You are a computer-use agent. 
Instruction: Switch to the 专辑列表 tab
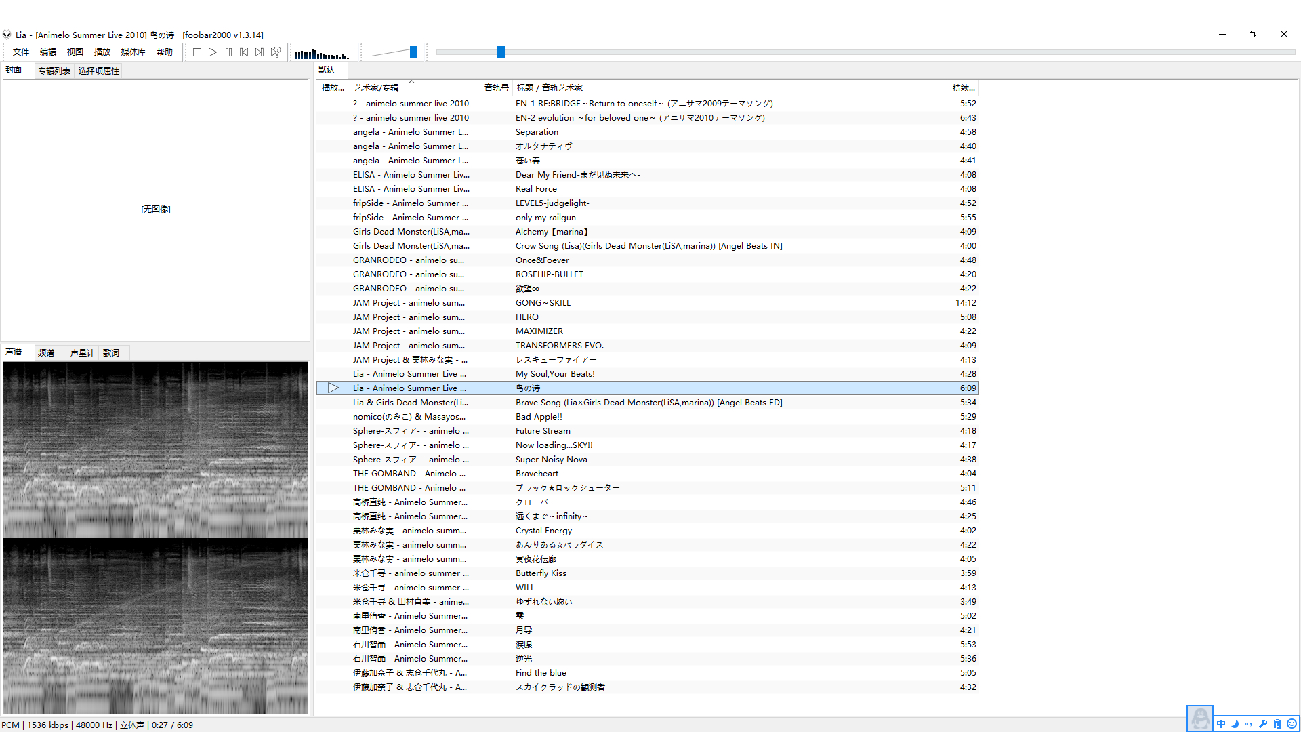[x=54, y=70]
